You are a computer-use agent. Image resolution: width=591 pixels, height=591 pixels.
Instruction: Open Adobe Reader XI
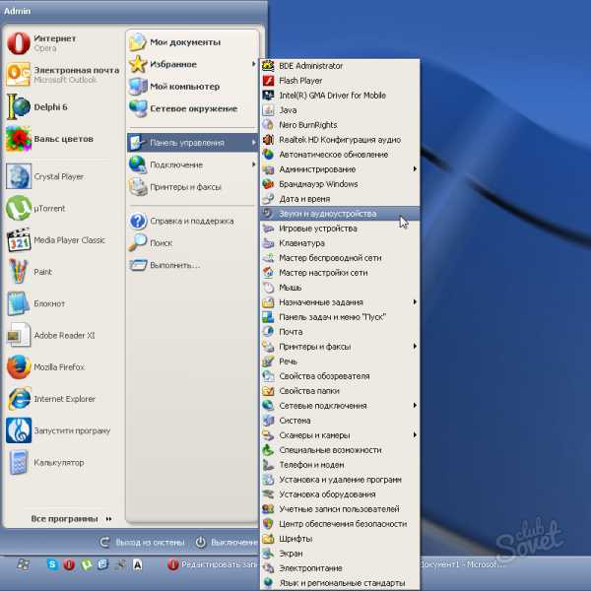point(62,335)
